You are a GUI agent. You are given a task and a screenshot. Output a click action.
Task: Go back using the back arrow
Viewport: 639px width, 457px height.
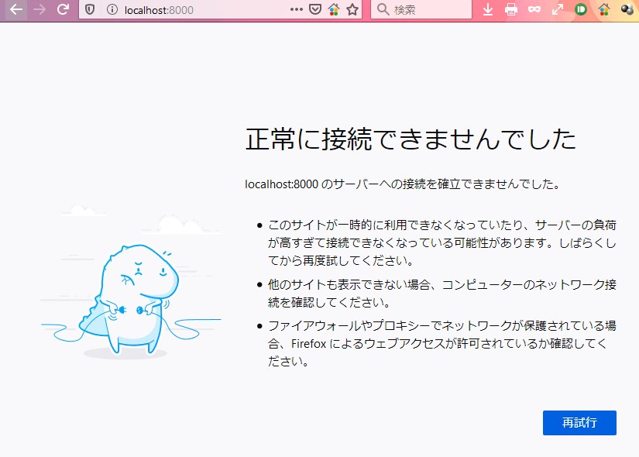[x=15, y=10]
